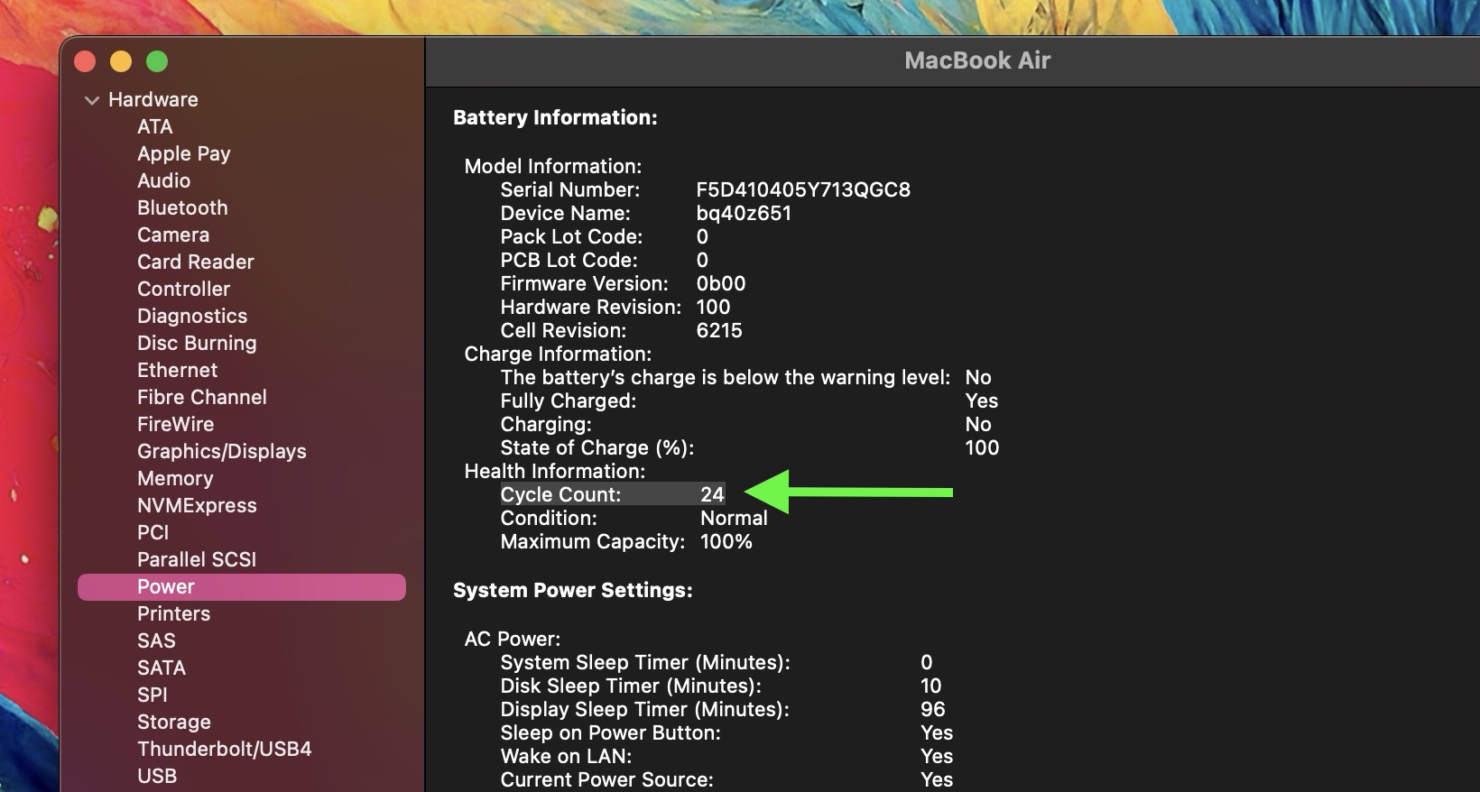Click the Display Sleep Timer value 96
The height and width of the screenshot is (792, 1480).
pyautogui.click(x=933, y=709)
